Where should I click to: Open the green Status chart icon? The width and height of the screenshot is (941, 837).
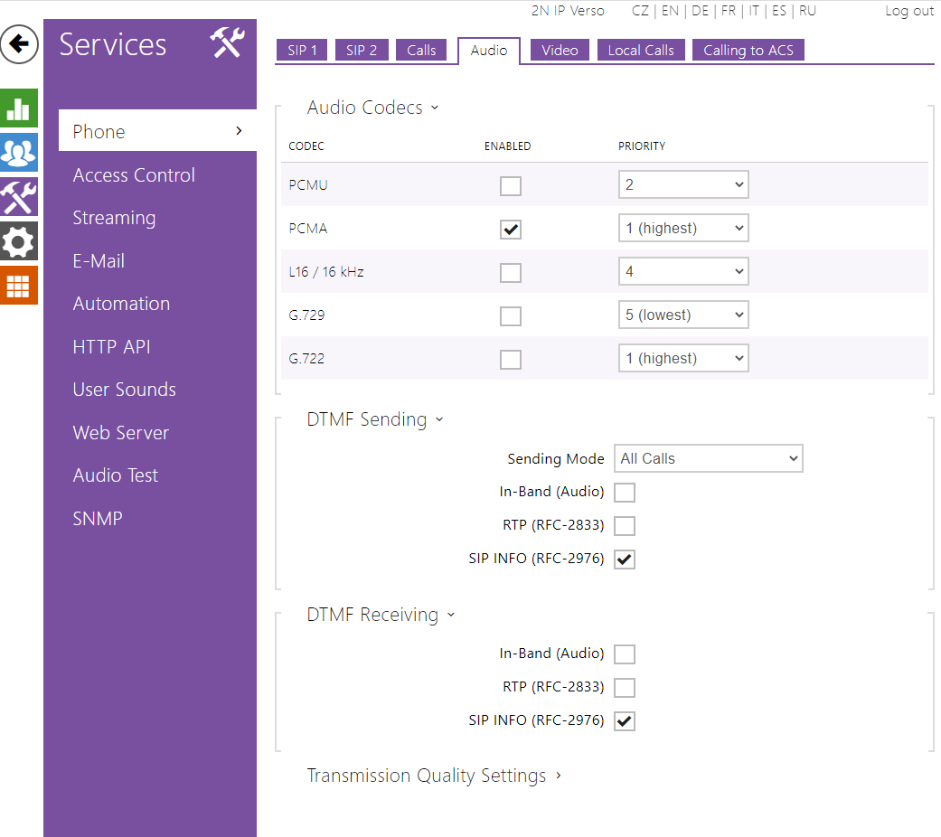click(19, 108)
